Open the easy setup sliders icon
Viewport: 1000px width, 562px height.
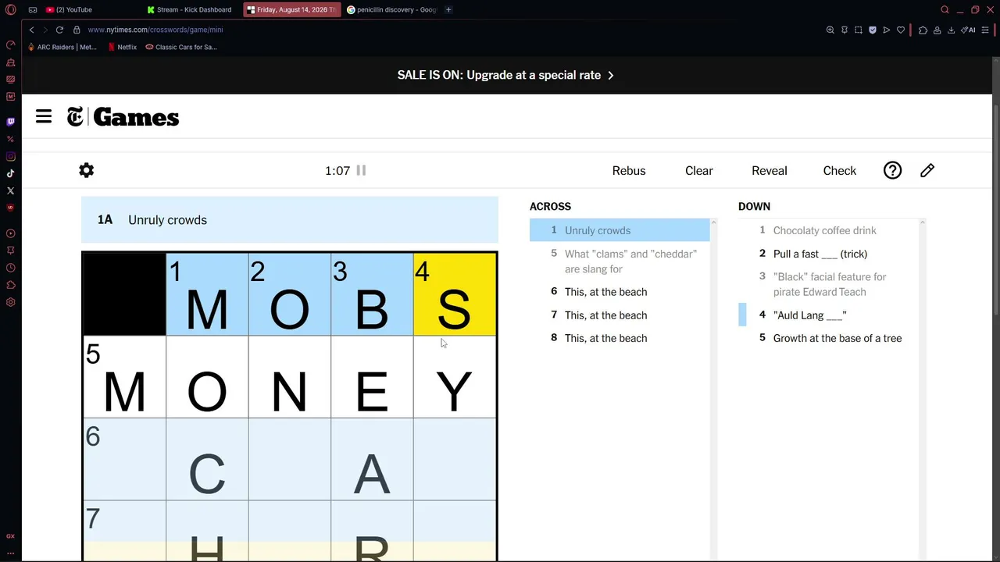987,30
